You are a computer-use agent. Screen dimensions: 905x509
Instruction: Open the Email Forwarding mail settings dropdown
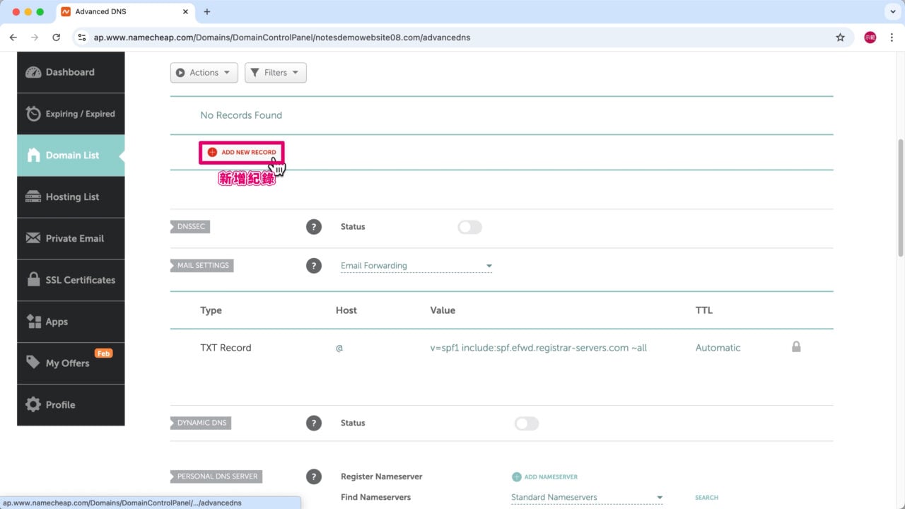tap(416, 265)
